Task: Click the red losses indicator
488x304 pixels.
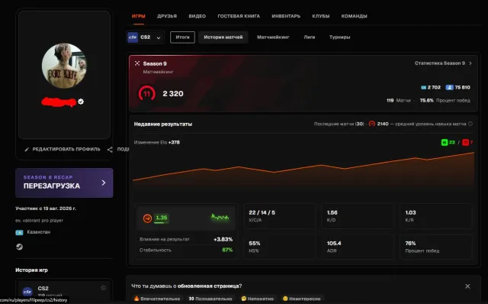Action: point(467,143)
